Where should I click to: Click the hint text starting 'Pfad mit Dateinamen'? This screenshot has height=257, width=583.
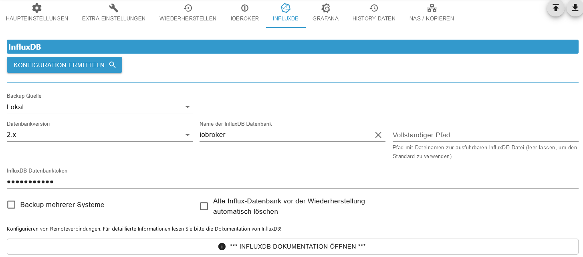[485, 152]
